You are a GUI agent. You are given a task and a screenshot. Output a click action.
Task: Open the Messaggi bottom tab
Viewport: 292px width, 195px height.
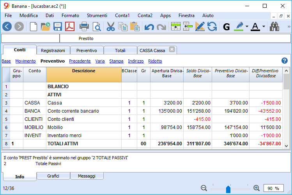coord(87,176)
